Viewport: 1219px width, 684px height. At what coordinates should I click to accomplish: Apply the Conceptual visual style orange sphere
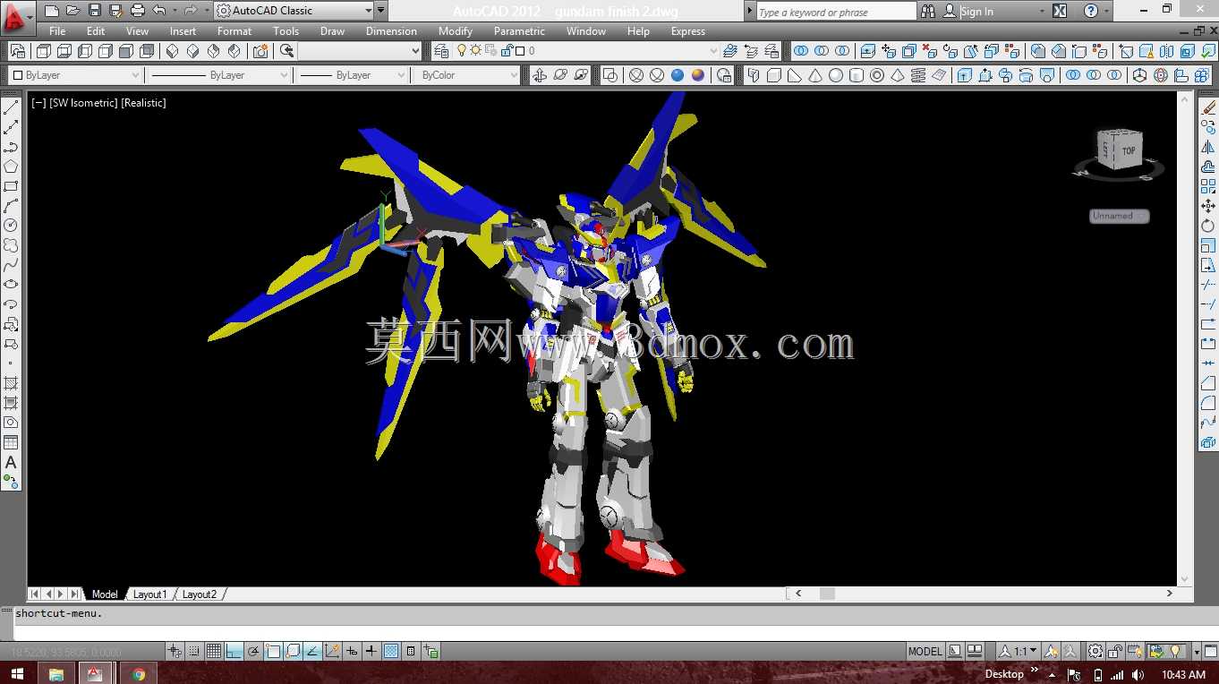(698, 75)
